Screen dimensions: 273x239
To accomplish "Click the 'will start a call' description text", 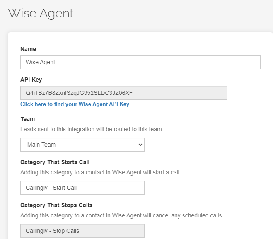I will point(101,172).
